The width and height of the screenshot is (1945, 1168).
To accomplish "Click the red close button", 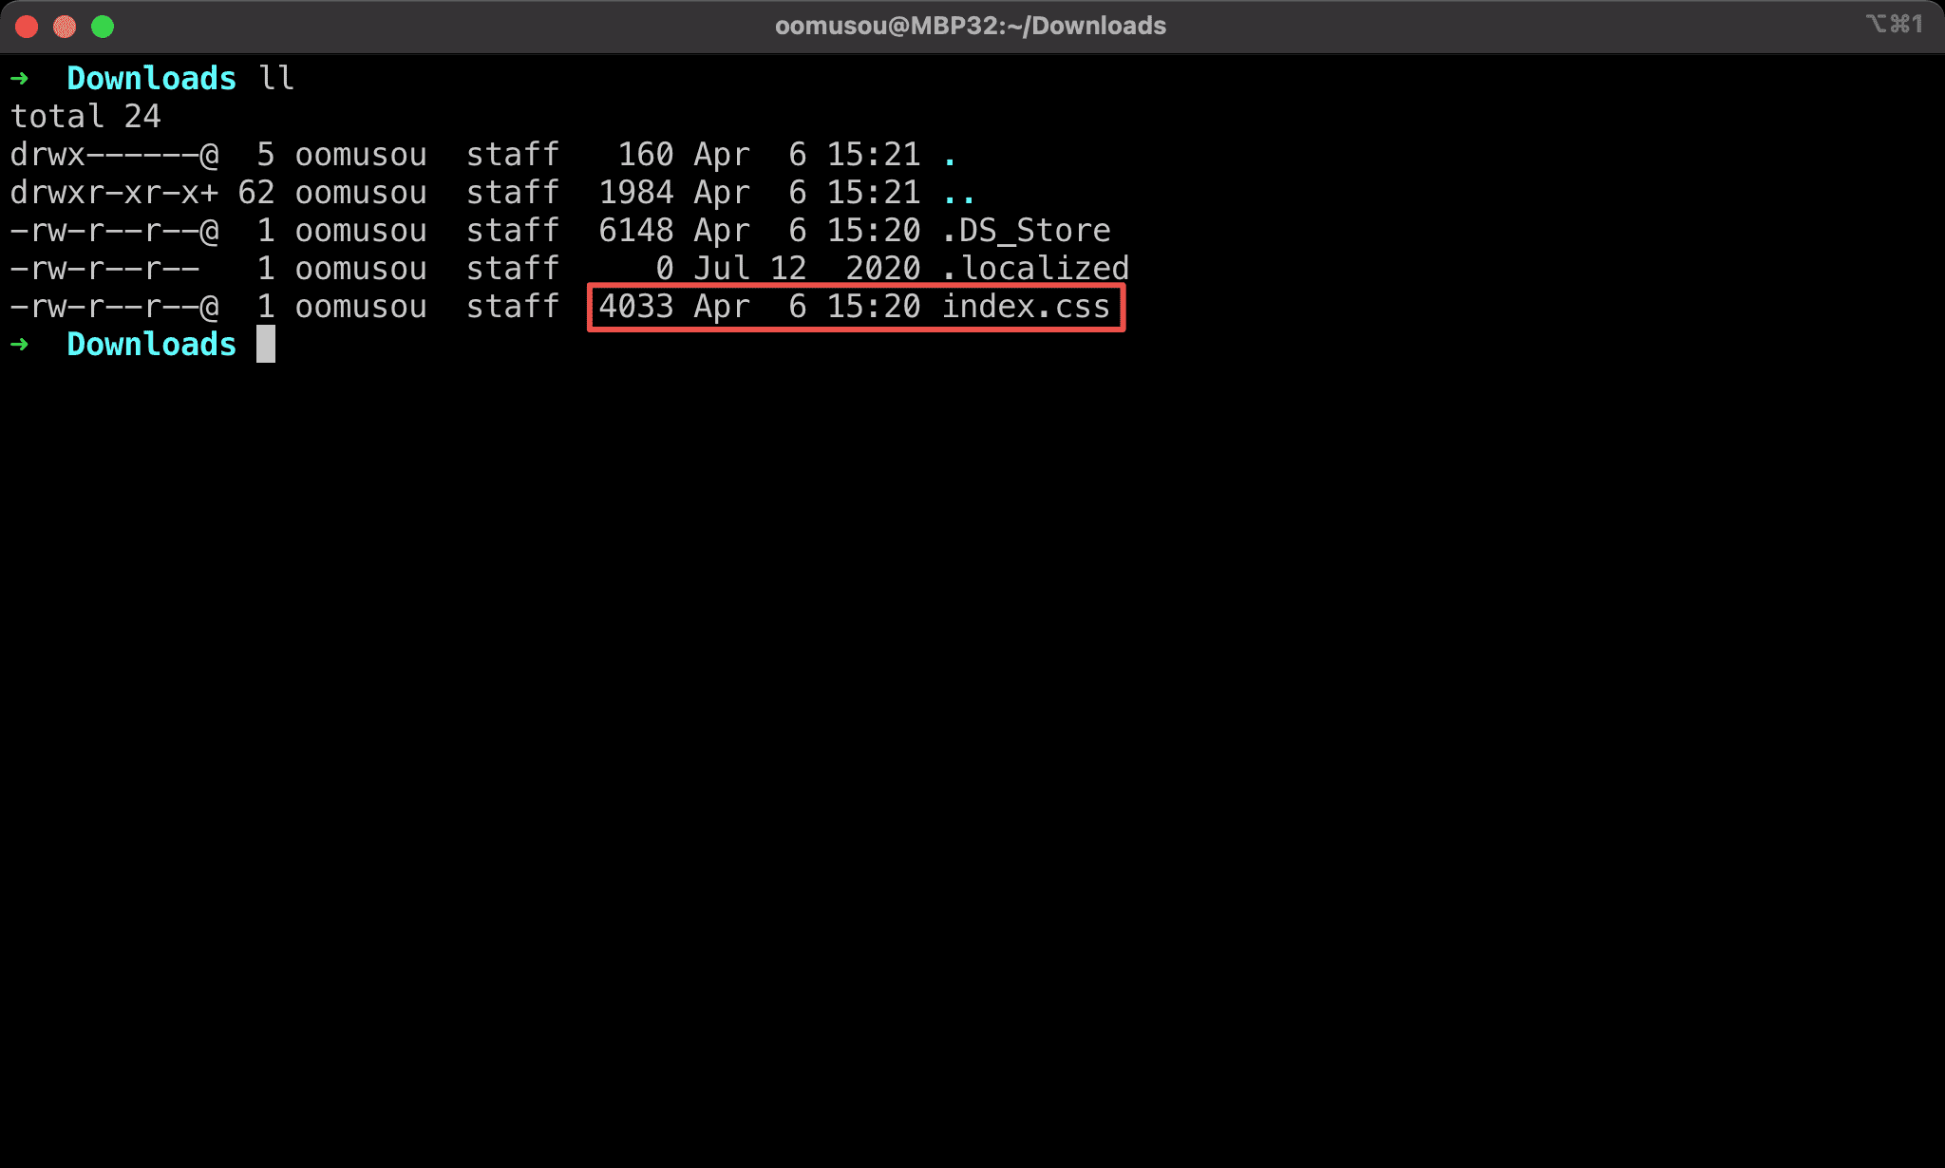I will click(27, 24).
